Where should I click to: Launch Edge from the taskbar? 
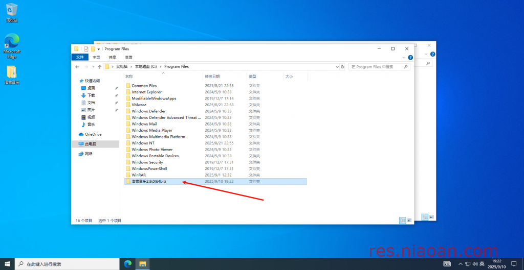(x=127, y=264)
